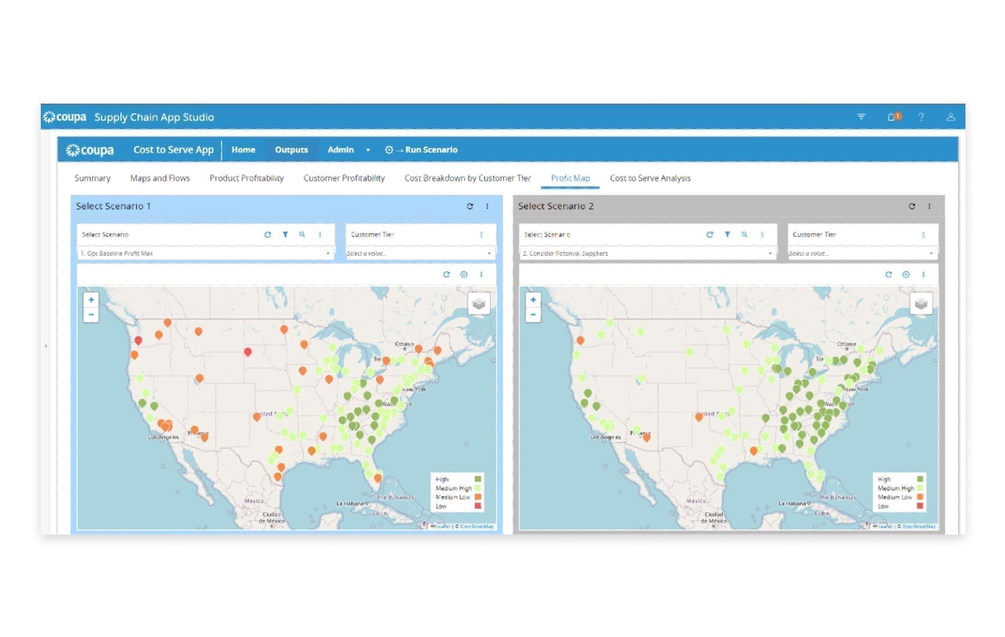Select the layers icon on the Scenario 1 map
Image resolution: width=1005 pixels, height=637 pixels.
(478, 305)
